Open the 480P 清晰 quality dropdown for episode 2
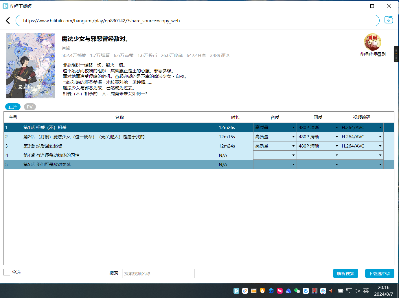The width and height of the screenshot is (399, 298). pos(318,137)
